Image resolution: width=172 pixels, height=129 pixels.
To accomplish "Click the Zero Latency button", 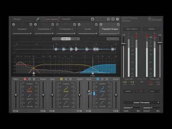I will pos(132,29).
